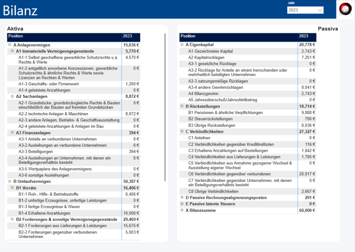Expand the X Bilanzsumme row
Image resolution: width=355 pixels, height=252 pixels.
click(182, 210)
